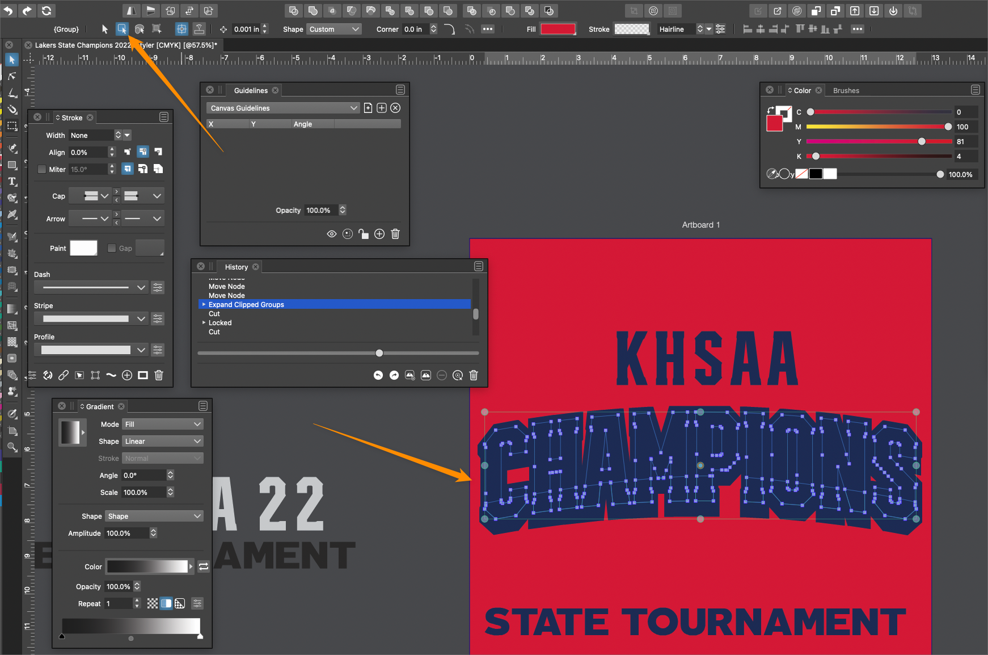Viewport: 988px width, 655px height.
Task: Enable the Miter checkbox
Action: [42, 169]
